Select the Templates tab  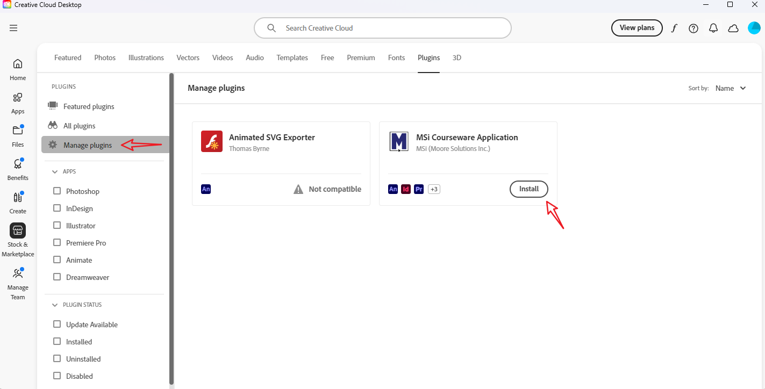(292, 57)
